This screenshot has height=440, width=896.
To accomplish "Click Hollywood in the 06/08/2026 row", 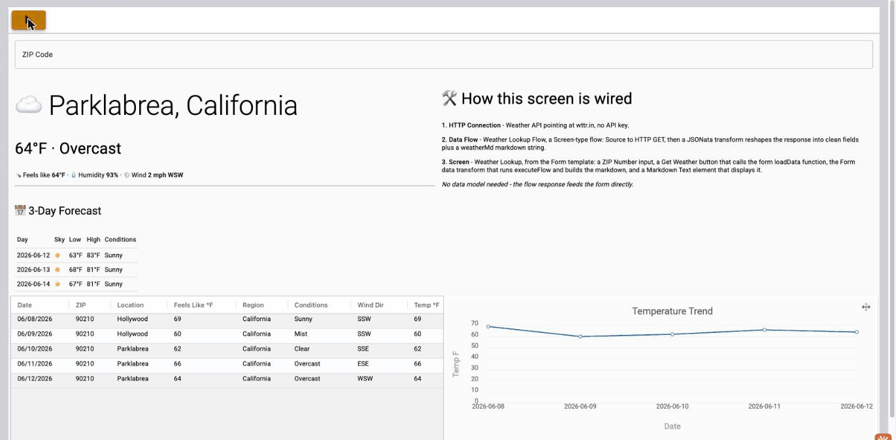I will (x=133, y=319).
